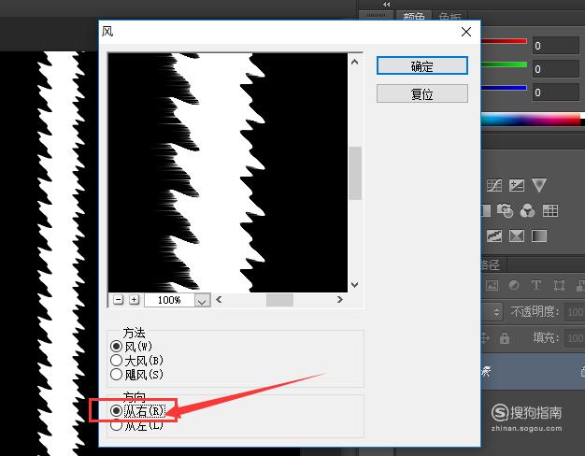Viewport: 585px width, 456px height.
Task: Switch to the 色板 panel tab
Action: point(449,16)
